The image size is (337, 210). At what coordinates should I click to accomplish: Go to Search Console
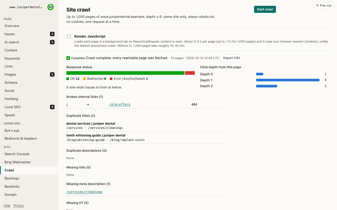pyautogui.click(x=29, y=154)
